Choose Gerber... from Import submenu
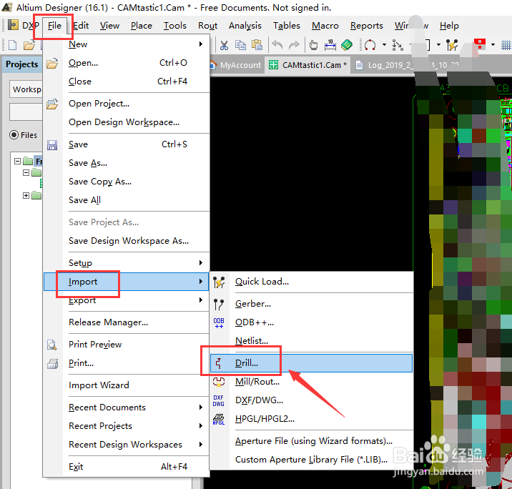This screenshot has width=512, height=489. click(x=311, y=304)
